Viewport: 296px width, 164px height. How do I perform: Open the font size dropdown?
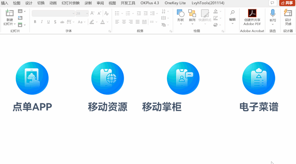tap(87, 13)
